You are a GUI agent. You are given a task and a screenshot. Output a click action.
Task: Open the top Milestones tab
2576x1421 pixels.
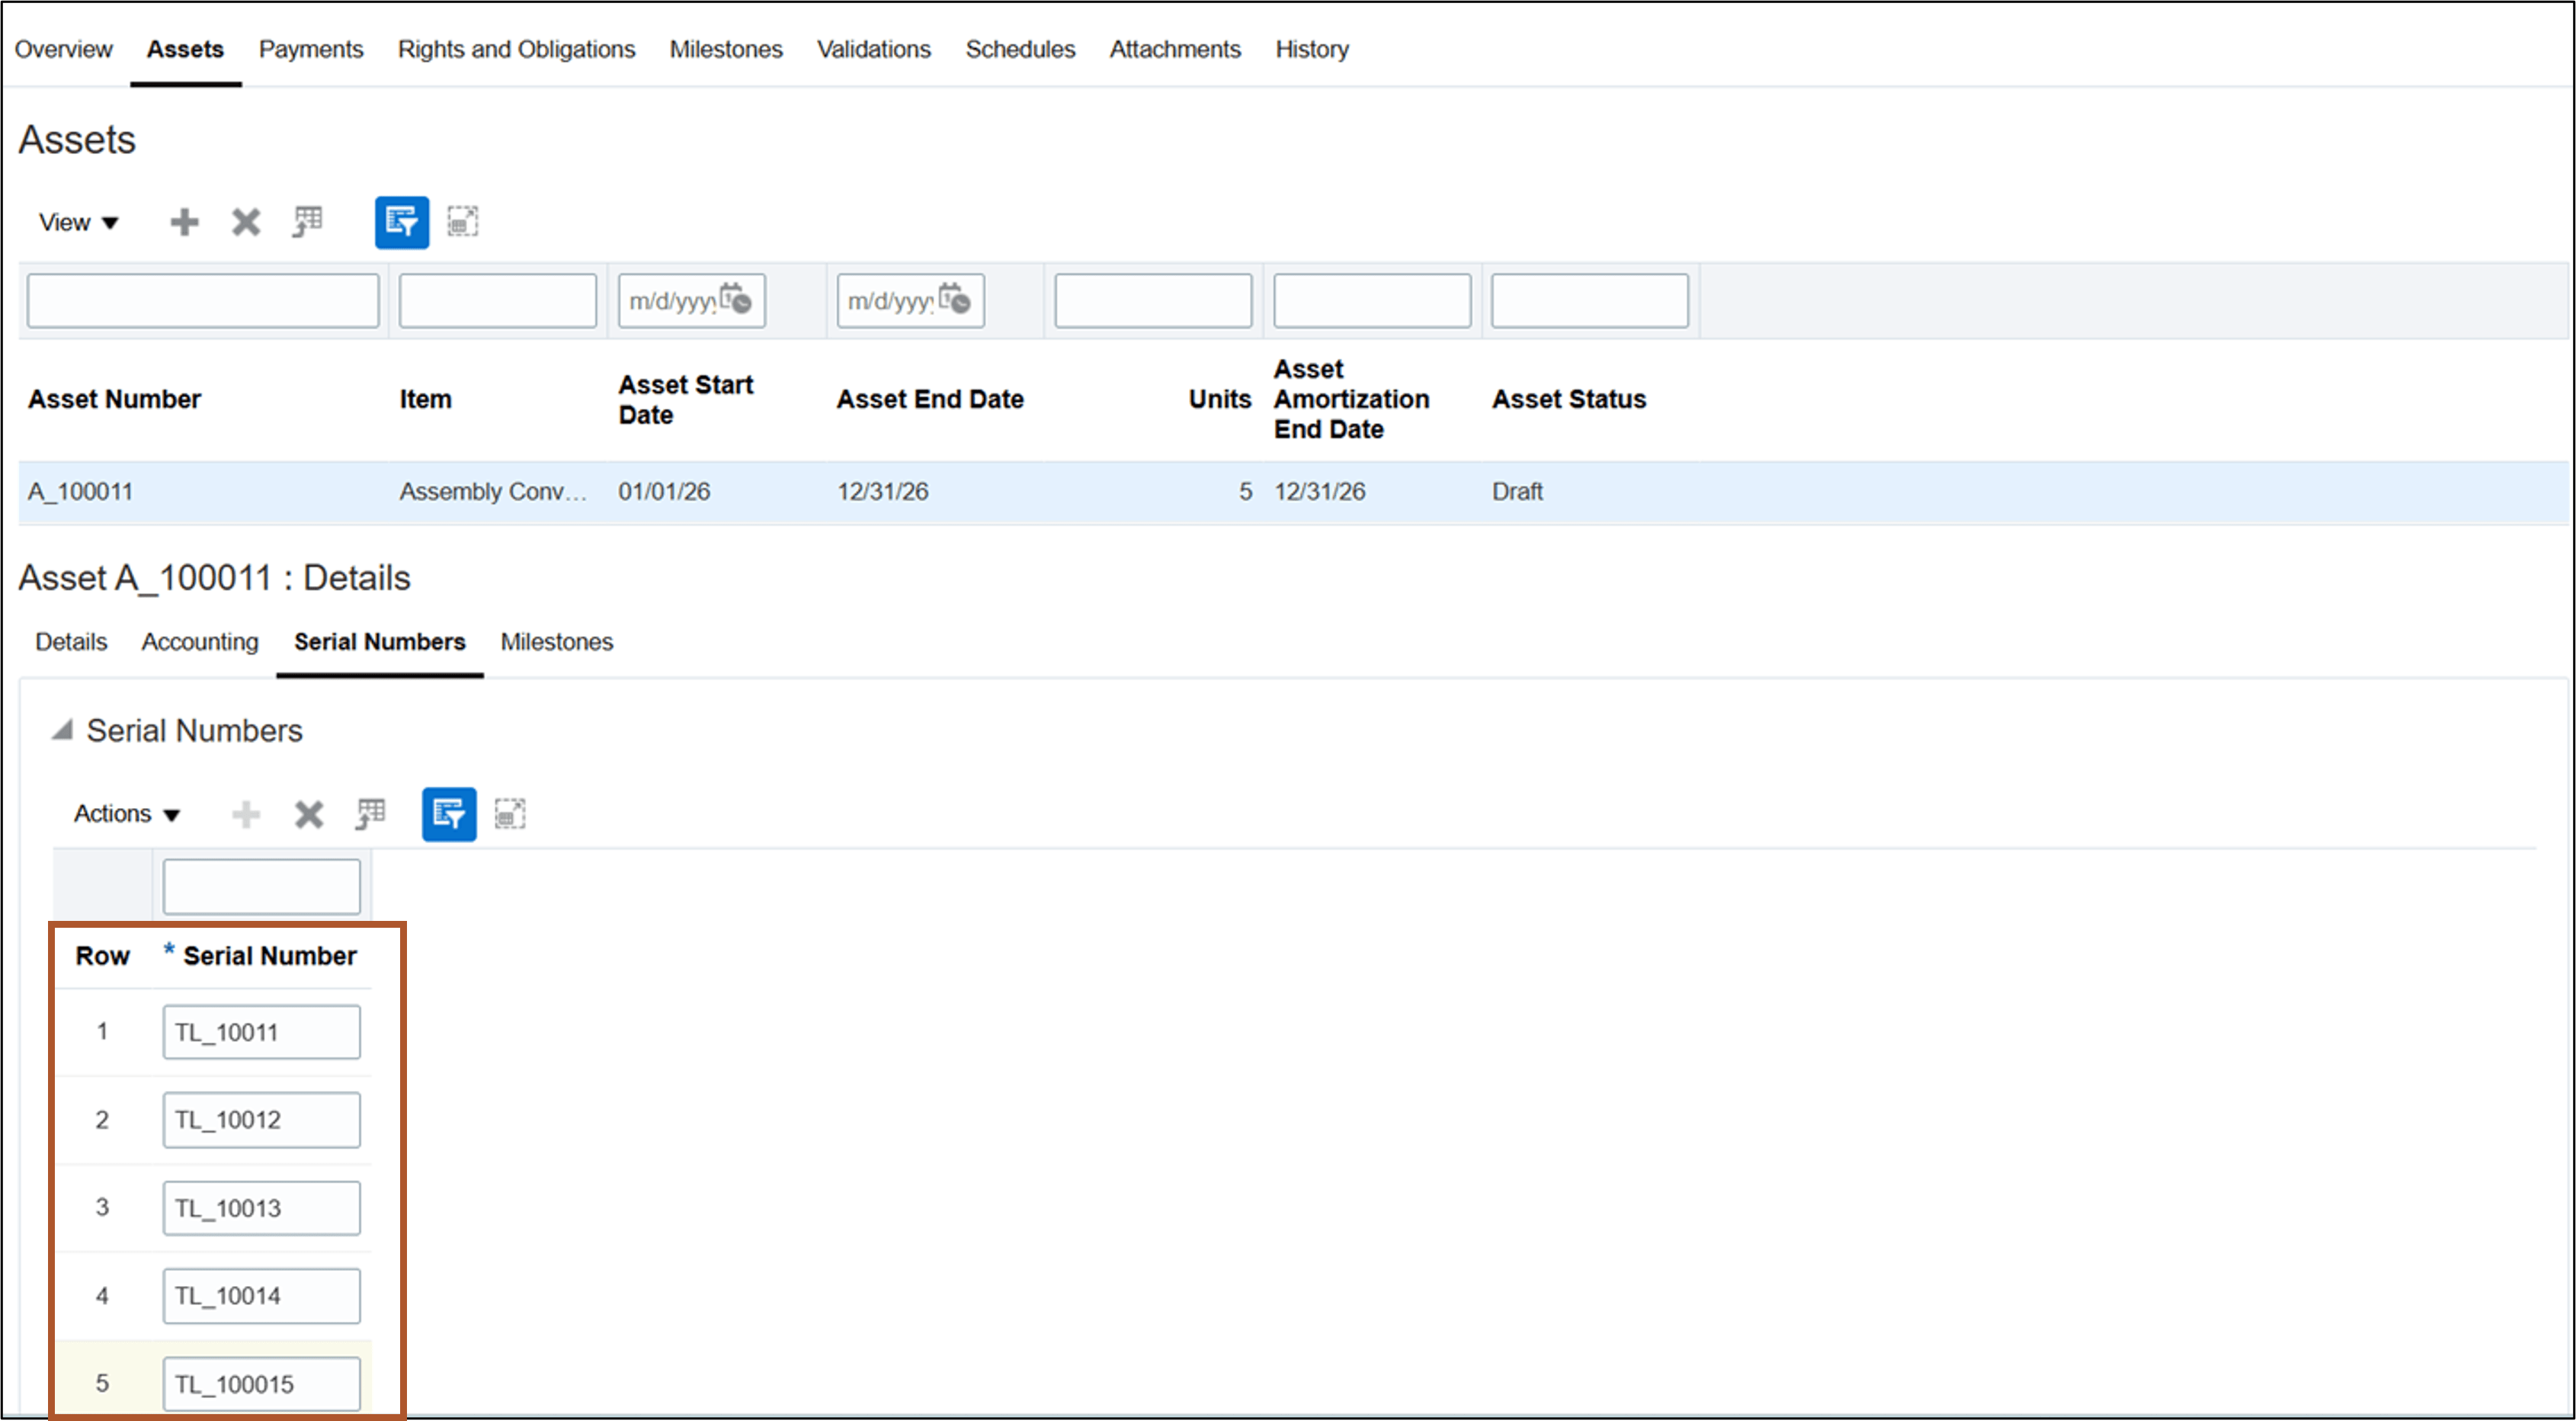726,49
